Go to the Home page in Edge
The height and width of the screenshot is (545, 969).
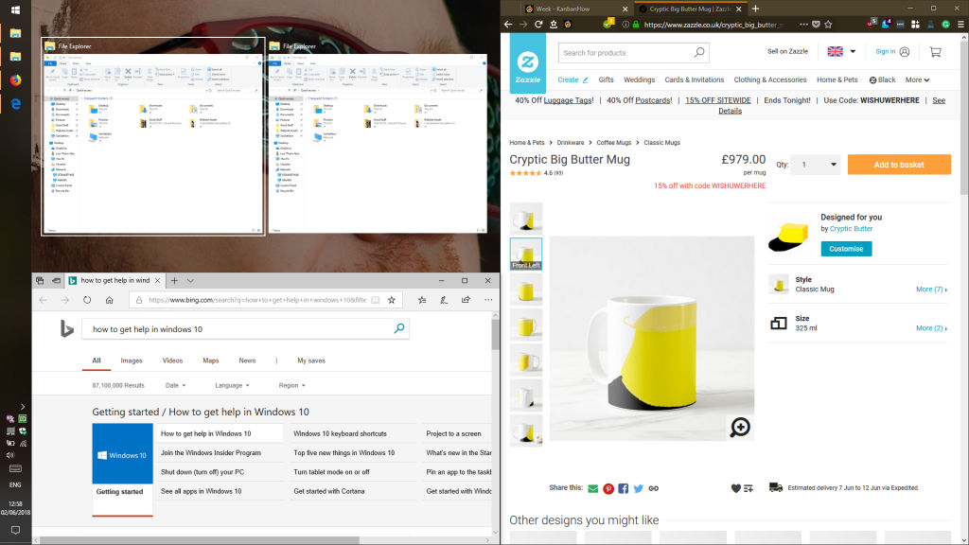point(110,300)
